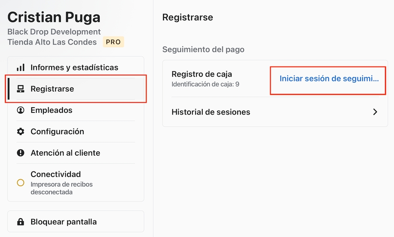Click the cash register icon beside Registrarse
Viewport: 394px width, 237px height.
pos(21,89)
